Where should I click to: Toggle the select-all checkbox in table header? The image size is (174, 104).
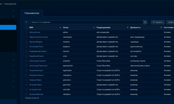26,28
